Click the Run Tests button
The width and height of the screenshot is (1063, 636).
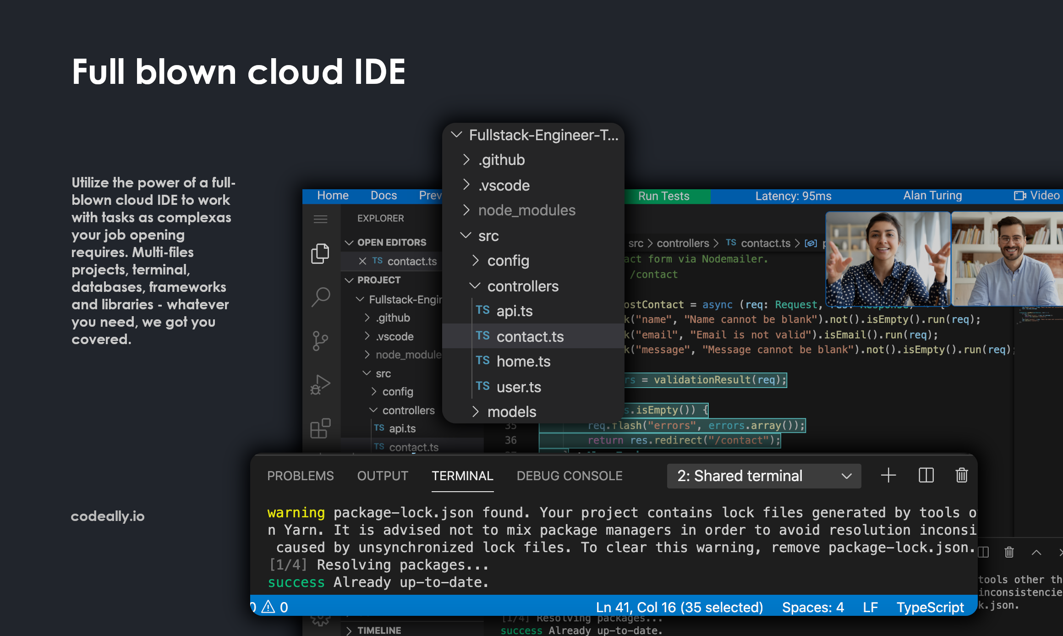tap(663, 196)
